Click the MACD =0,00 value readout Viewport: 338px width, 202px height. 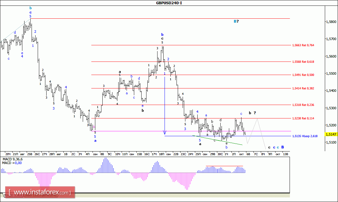pyautogui.click(x=12, y=163)
